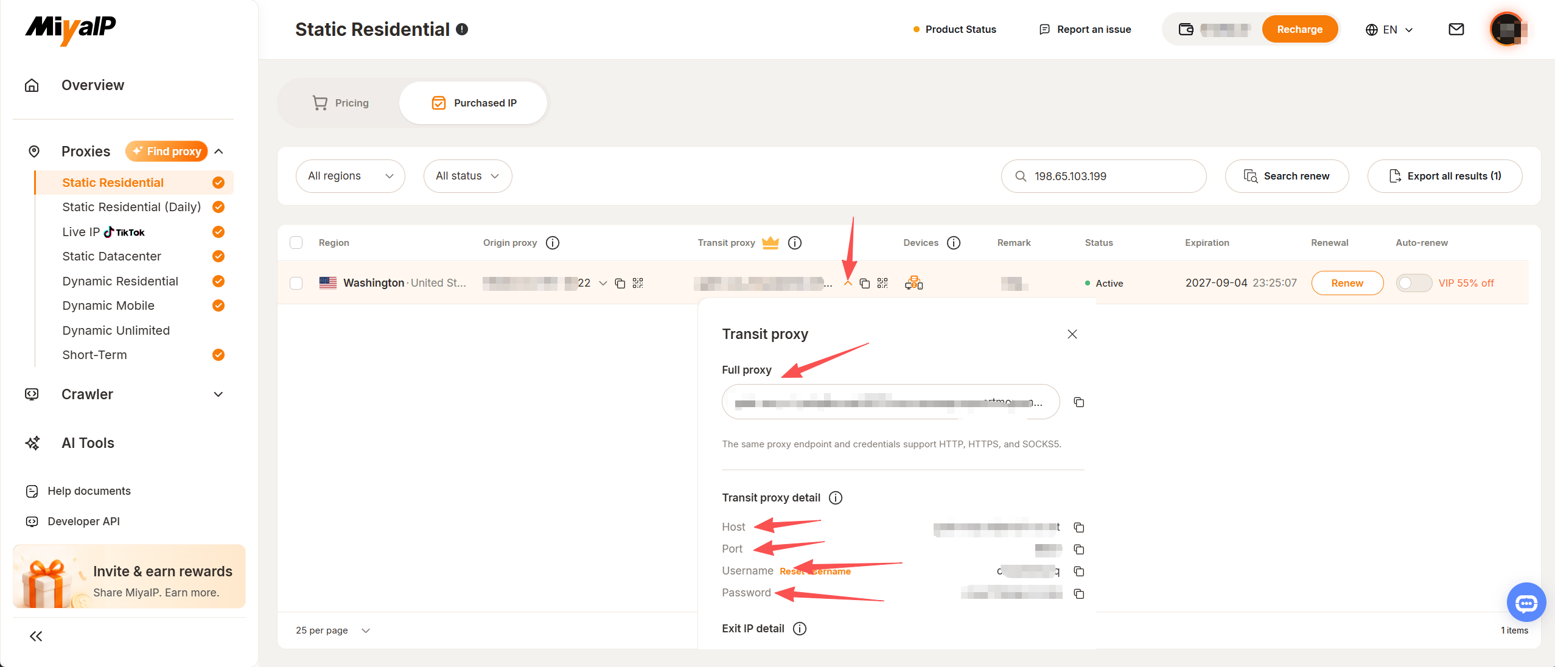Check the Washington row checkbox
The width and height of the screenshot is (1555, 667).
pos(296,283)
